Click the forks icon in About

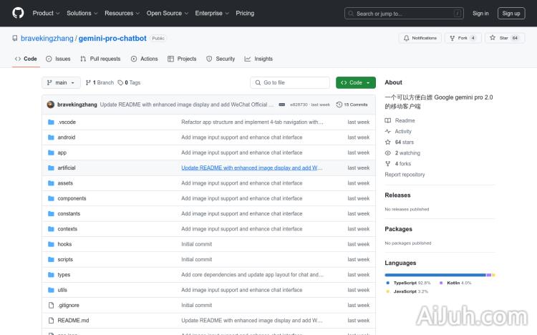(387, 164)
